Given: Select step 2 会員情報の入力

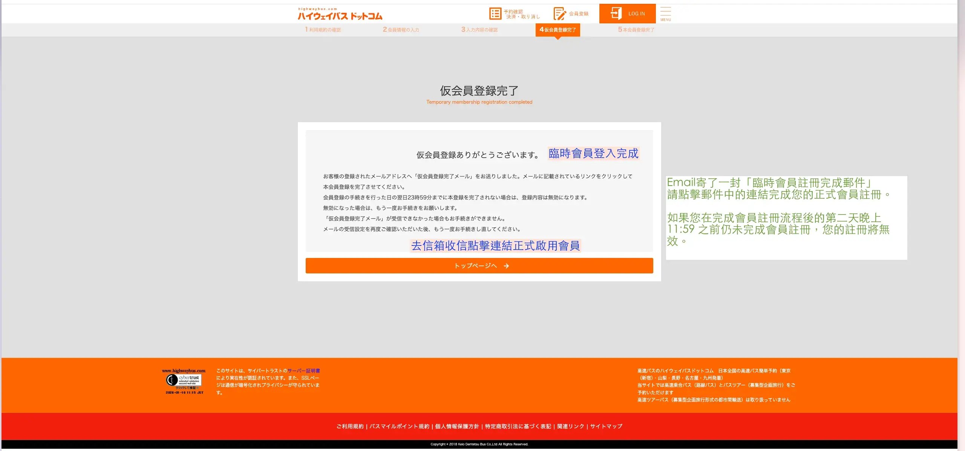Looking at the screenshot, I should point(401,29).
